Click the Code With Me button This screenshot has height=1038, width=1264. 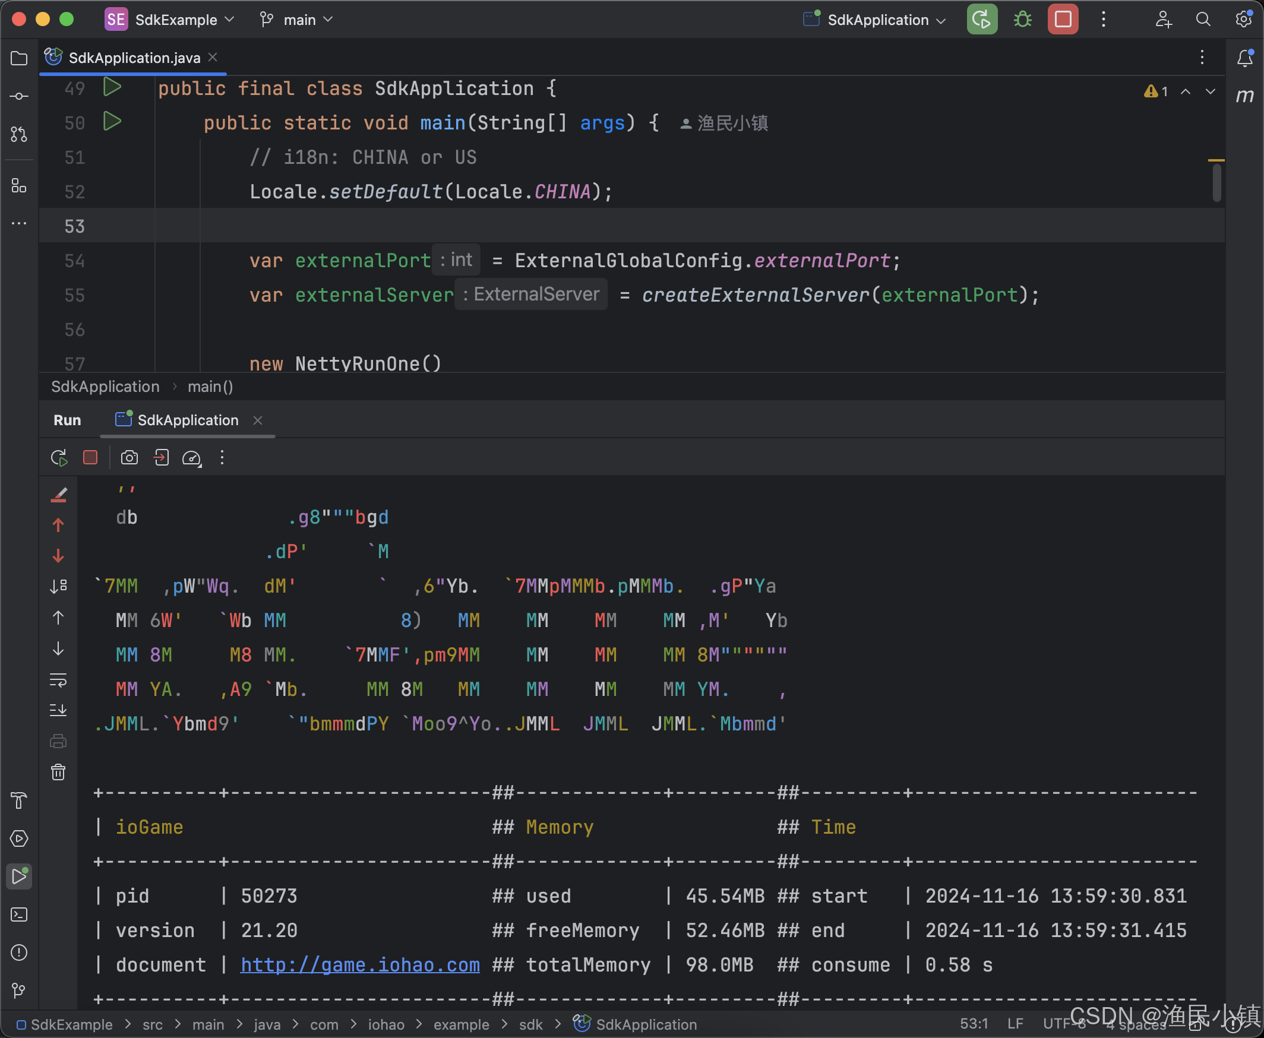click(x=1164, y=18)
